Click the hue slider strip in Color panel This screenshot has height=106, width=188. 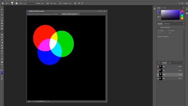click(182, 15)
